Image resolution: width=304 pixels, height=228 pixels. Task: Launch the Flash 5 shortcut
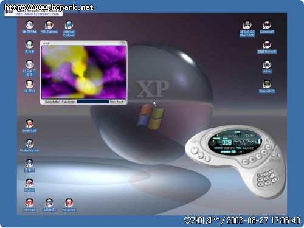click(29, 185)
